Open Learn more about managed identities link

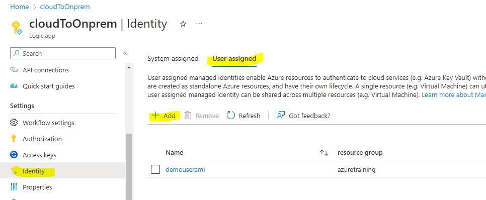point(453,95)
